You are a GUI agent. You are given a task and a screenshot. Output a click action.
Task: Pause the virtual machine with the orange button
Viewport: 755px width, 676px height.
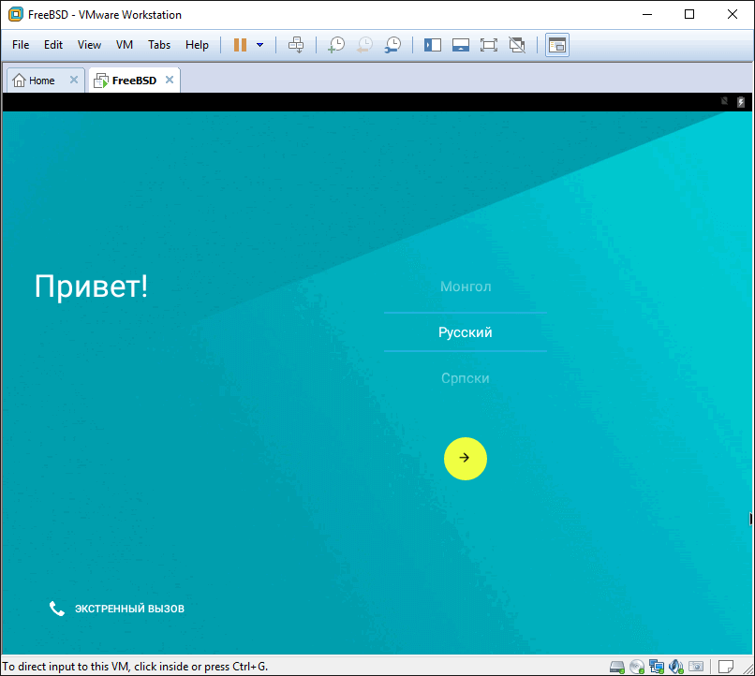[240, 45]
